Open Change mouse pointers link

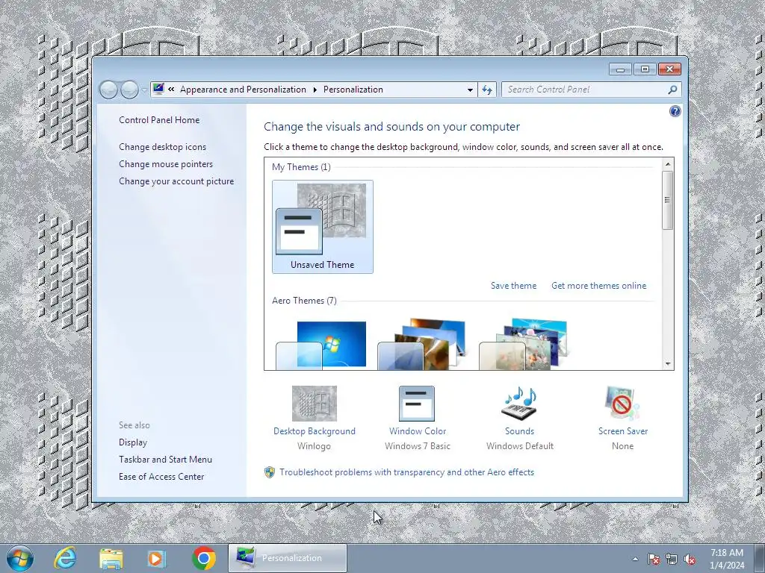(166, 163)
